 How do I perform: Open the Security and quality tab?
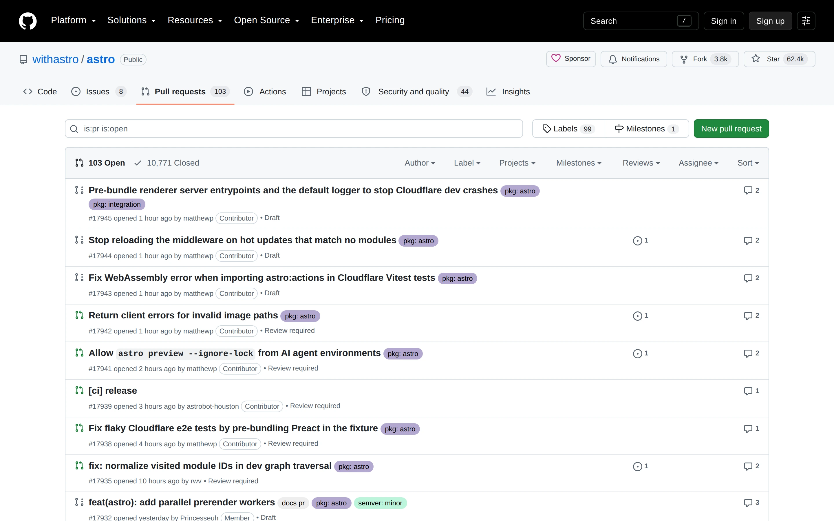417,92
